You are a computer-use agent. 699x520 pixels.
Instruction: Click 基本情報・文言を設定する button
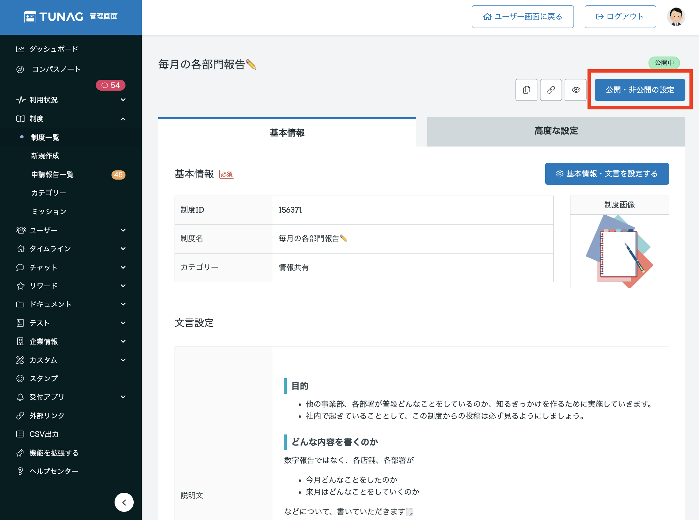607,174
